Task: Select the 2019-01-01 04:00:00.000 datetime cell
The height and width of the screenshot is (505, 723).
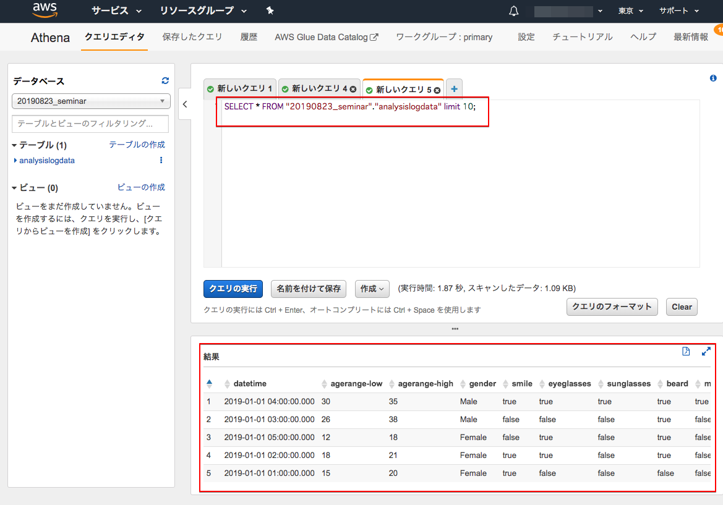Action: coord(269,402)
